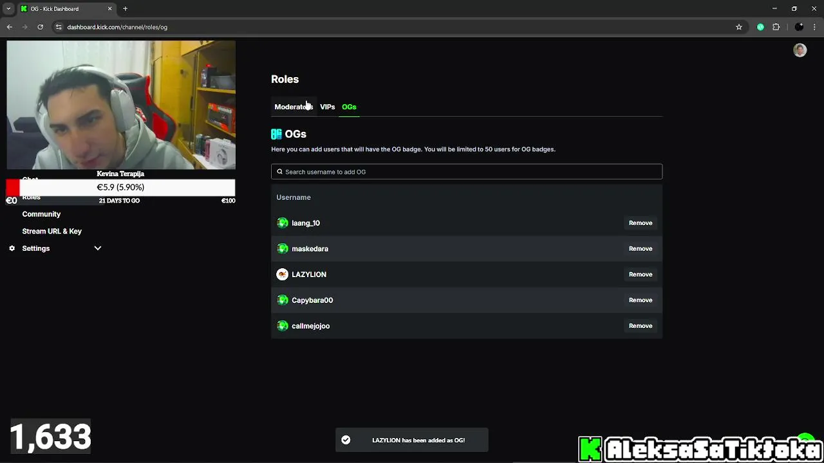Click the OG badge icon beside heading

(x=276, y=134)
